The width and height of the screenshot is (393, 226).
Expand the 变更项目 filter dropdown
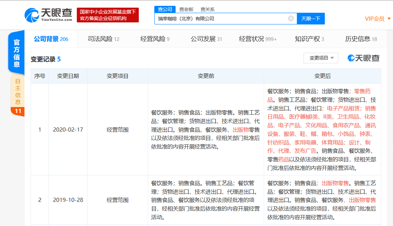pyautogui.click(x=321, y=58)
